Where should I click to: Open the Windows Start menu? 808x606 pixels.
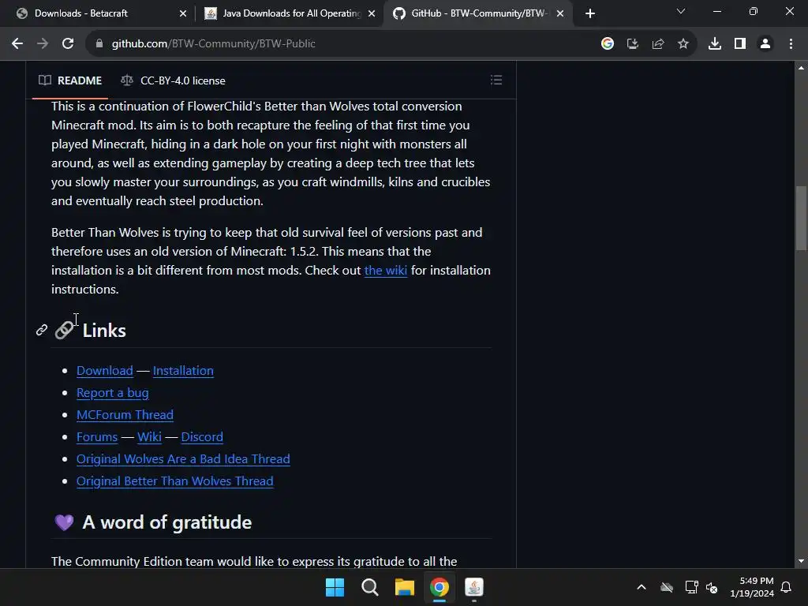[x=335, y=587]
